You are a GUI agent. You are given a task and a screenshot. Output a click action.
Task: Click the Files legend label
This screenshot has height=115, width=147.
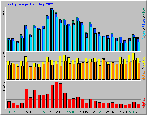coord(144,23)
